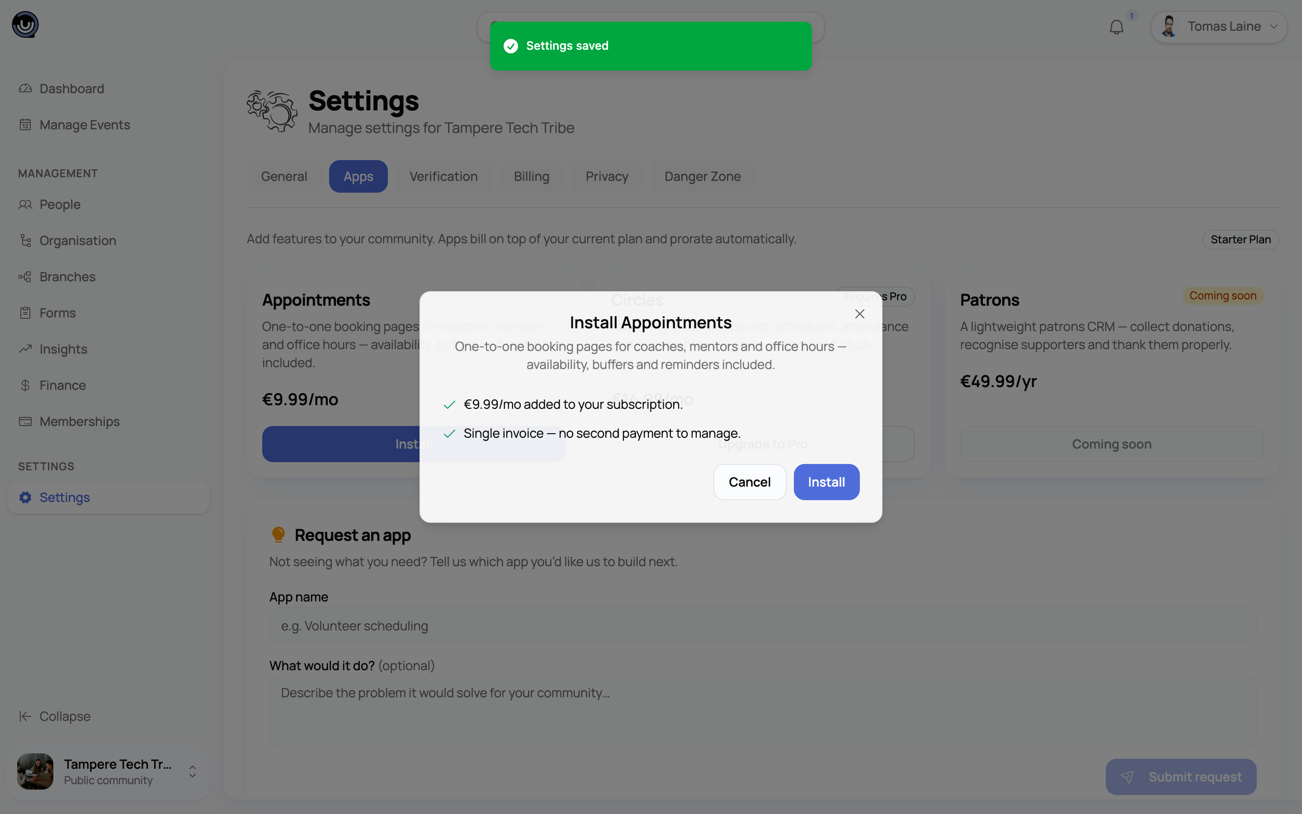Focus the App name input field
1302x814 pixels.
click(763, 625)
